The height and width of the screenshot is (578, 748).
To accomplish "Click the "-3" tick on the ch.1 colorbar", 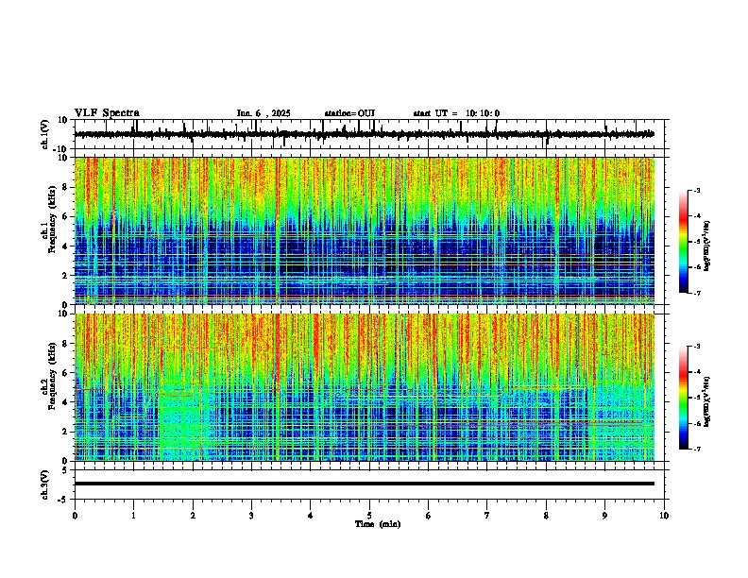I will click(696, 190).
